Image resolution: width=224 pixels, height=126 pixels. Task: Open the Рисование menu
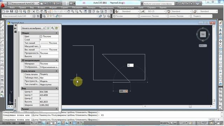pos(77,7)
